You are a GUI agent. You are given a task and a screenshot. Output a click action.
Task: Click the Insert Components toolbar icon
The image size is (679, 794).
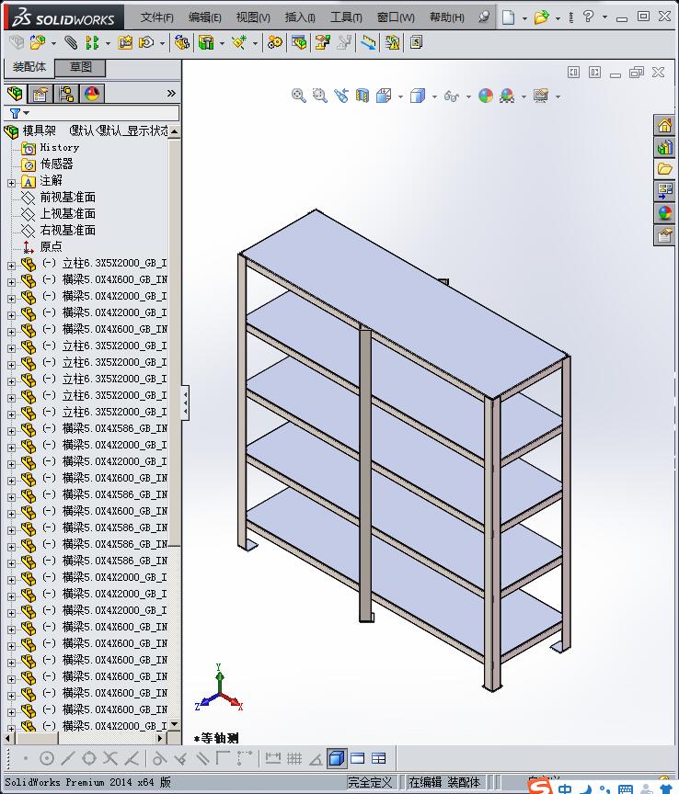click(x=37, y=42)
